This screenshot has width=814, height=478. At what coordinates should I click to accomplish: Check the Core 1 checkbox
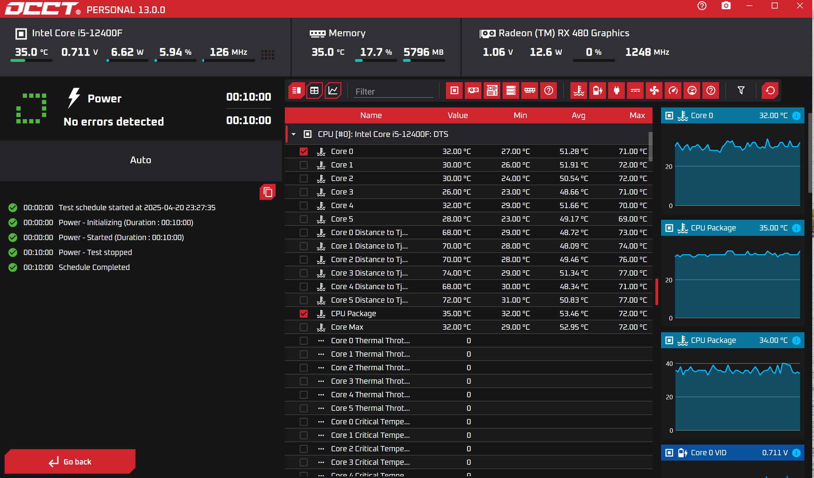(303, 165)
